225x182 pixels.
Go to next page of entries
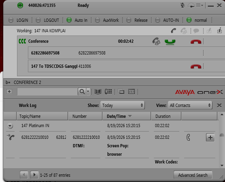pyautogui.click(x=34, y=175)
